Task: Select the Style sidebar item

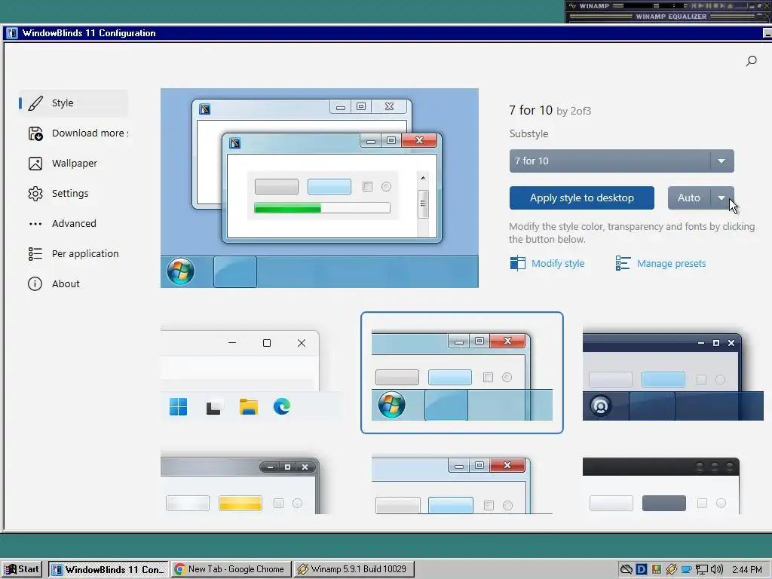Action: (x=73, y=103)
